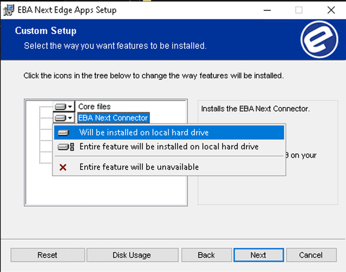This screenshot has height=272, width=346.
Task: Open Disk Usage information
Action: tap(131, 255)
